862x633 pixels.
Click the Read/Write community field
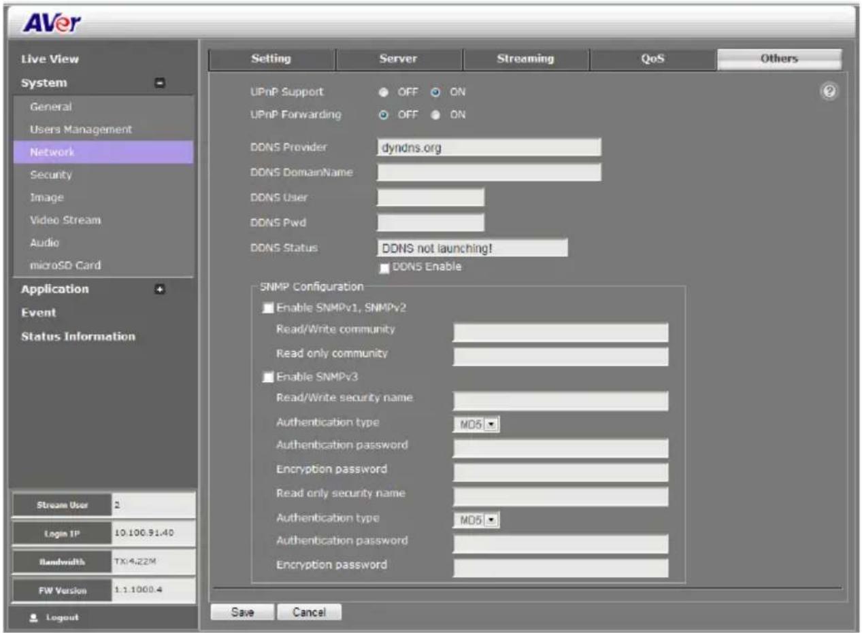pyautogui.click(x=561, y=332)
